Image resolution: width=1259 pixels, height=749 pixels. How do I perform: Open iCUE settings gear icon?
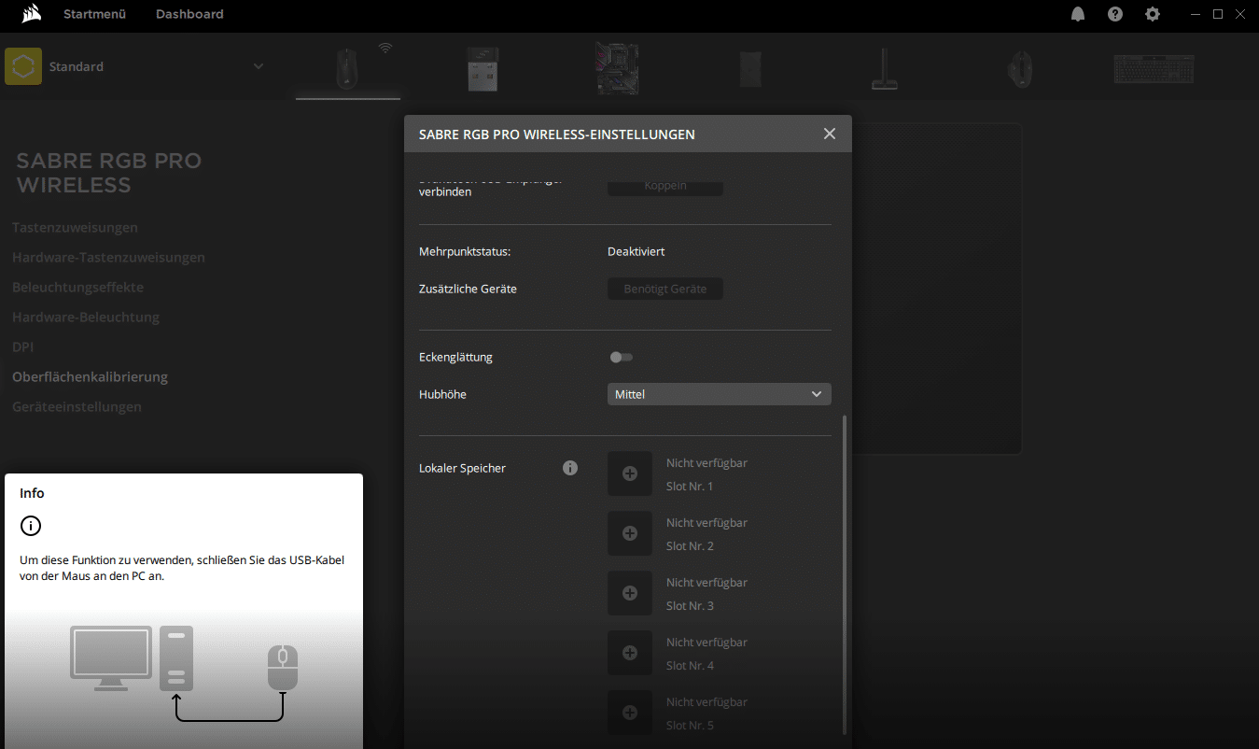1153,14
